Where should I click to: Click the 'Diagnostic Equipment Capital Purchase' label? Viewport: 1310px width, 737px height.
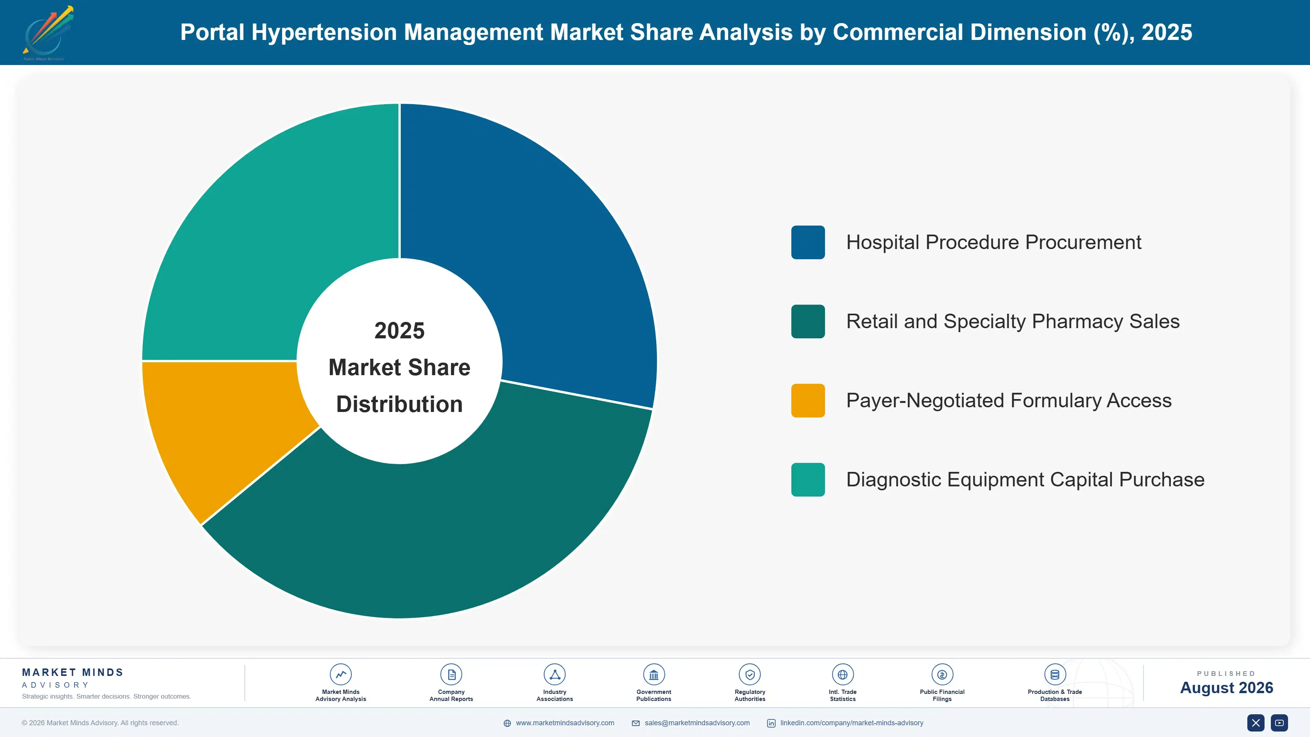(x=1025, y=479)
